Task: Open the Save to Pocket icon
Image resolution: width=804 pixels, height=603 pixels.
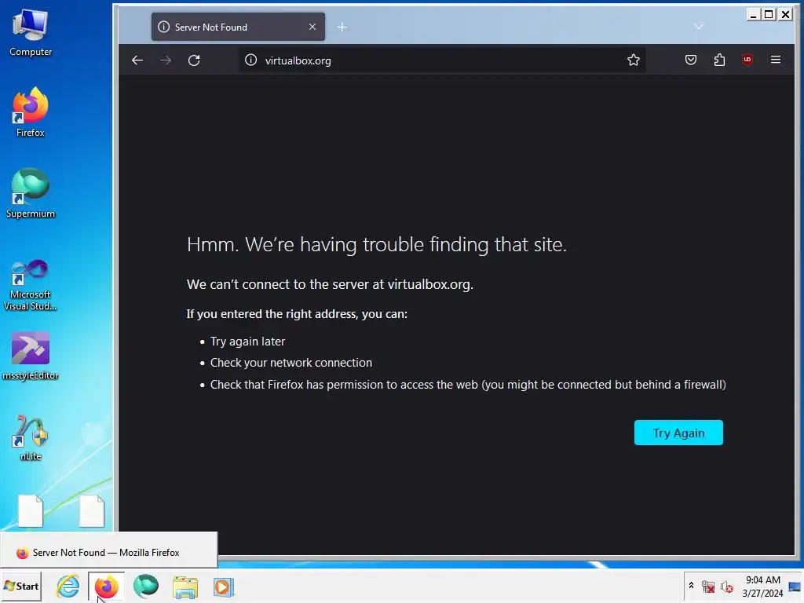Action: 691,60
